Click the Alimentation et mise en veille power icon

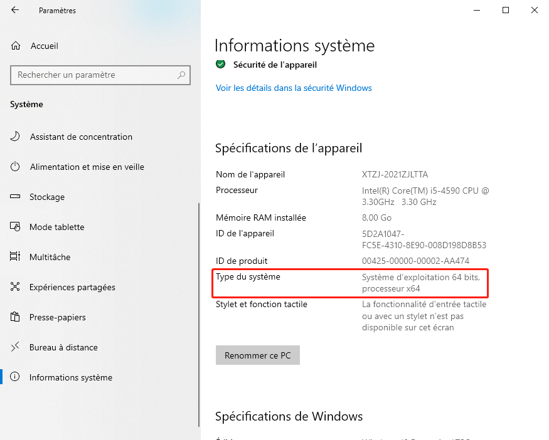point(16,167)
